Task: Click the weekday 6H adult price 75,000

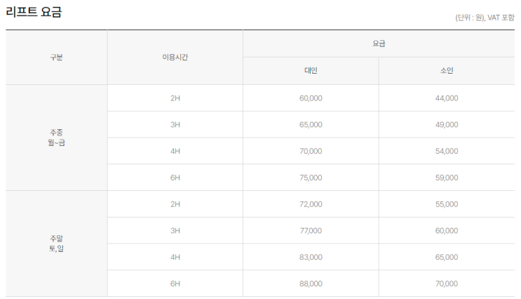Action: [x=311, y=178]
